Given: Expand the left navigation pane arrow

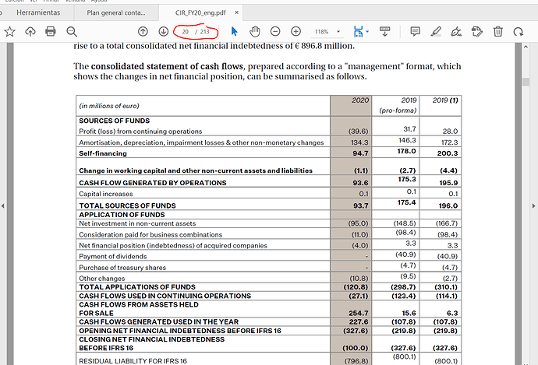Looking at the screenshot, I should 3,205.
